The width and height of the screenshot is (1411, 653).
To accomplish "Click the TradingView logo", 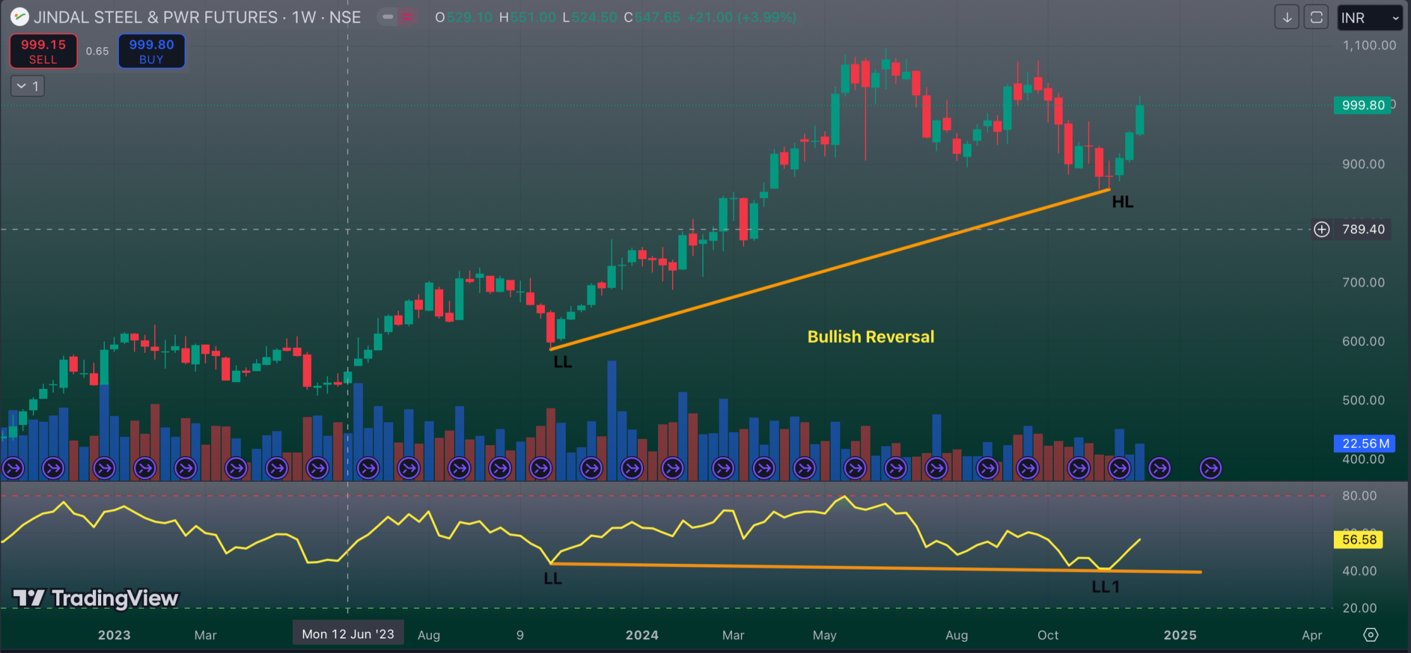I will point(96,597).
